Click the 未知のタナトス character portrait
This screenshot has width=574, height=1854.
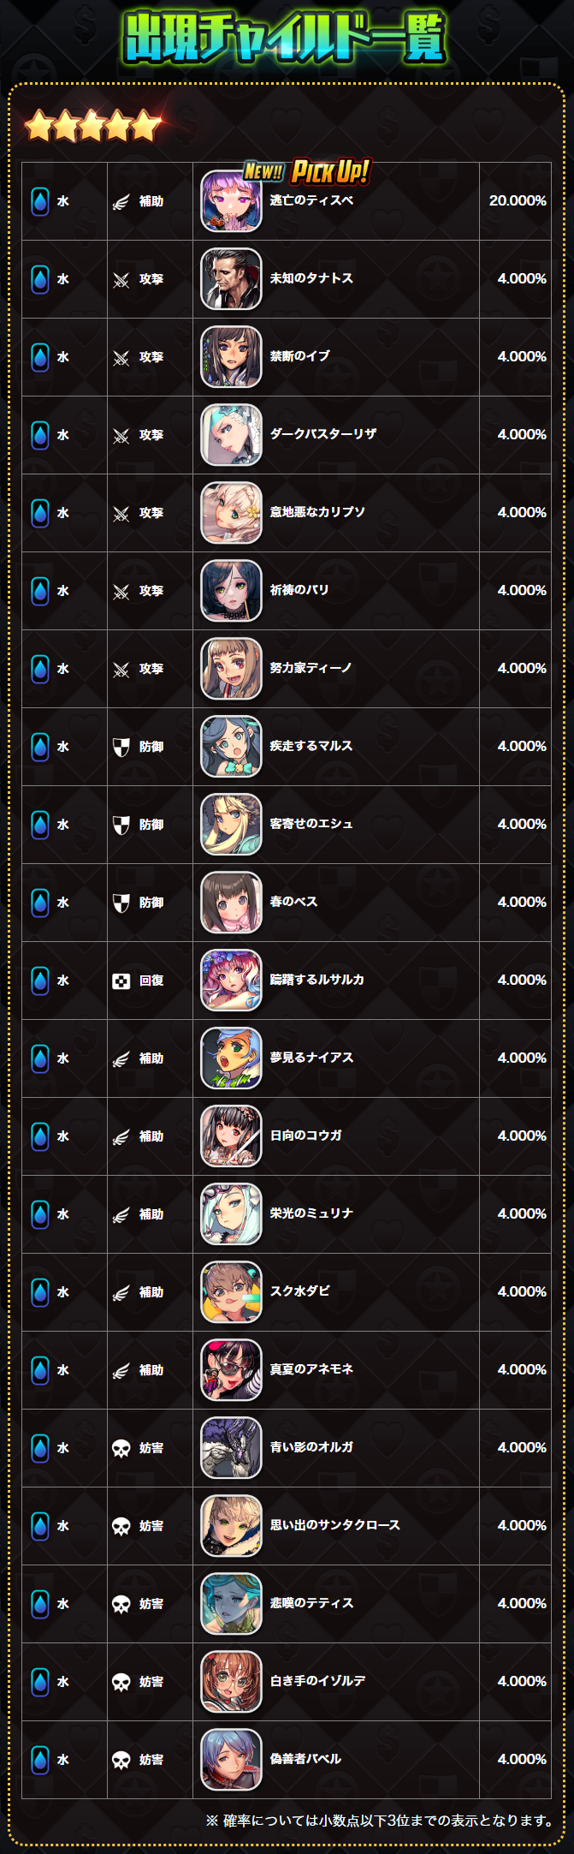[231, 279]
